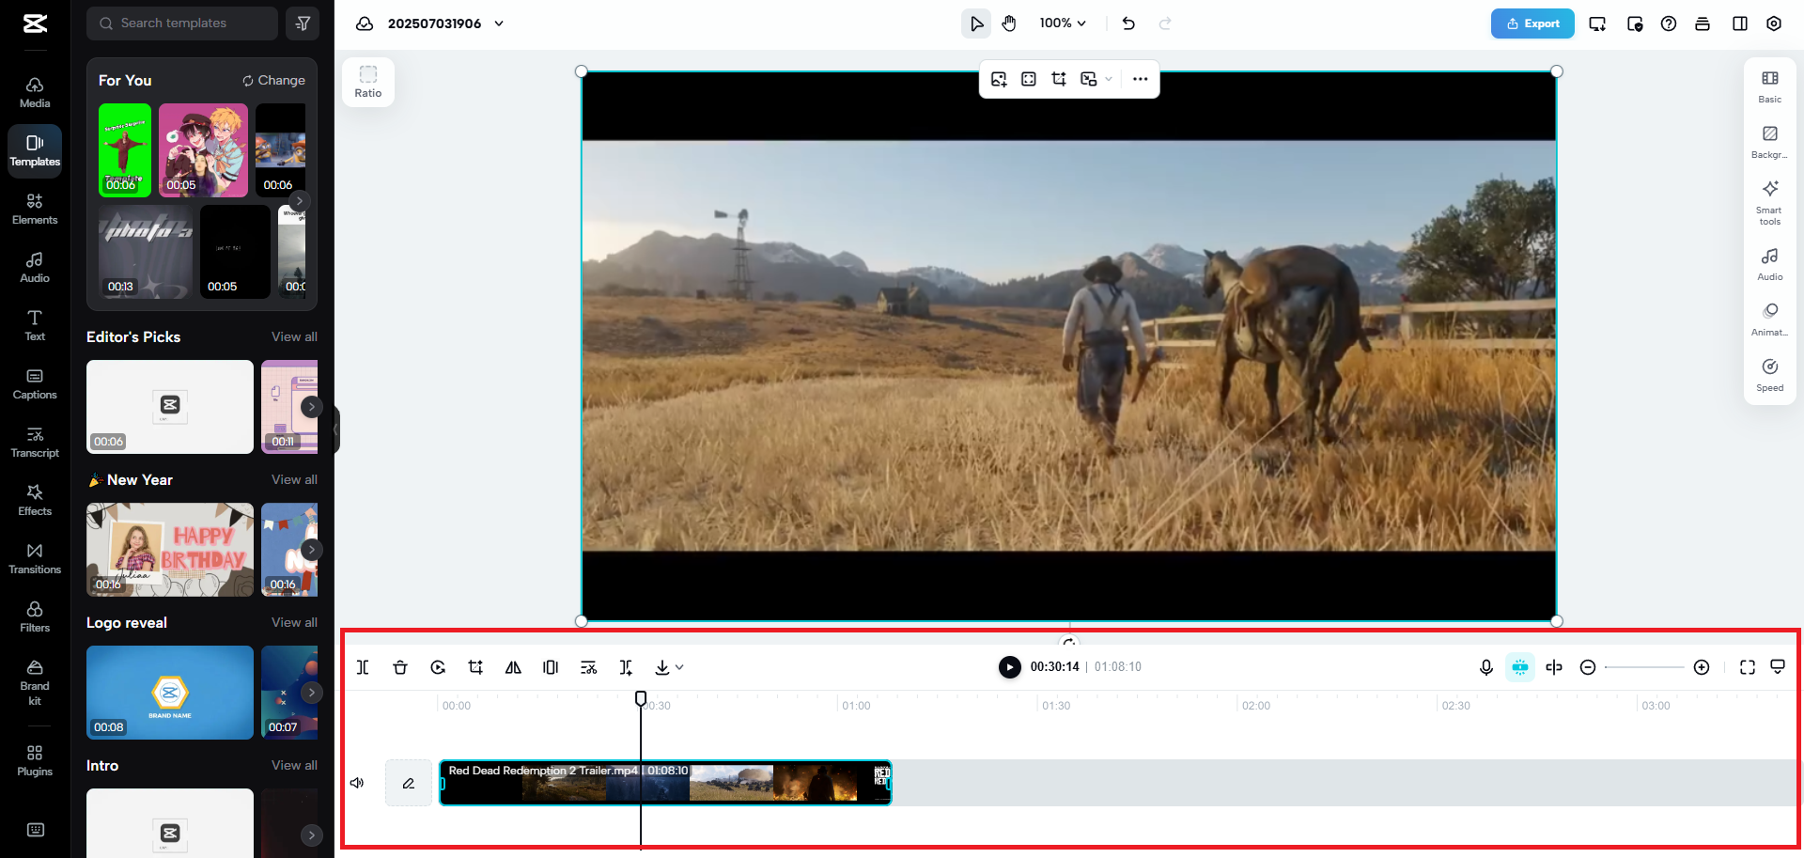Open the download options chevron in timeline toolbar
The width and height of the screenshot is (1804, 858).
679,667
